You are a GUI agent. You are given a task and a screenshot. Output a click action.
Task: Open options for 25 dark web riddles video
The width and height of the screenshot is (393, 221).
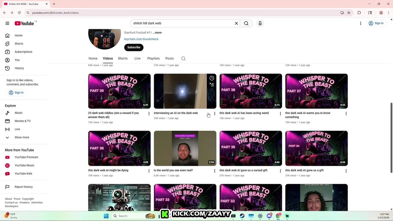coord(149,114)
